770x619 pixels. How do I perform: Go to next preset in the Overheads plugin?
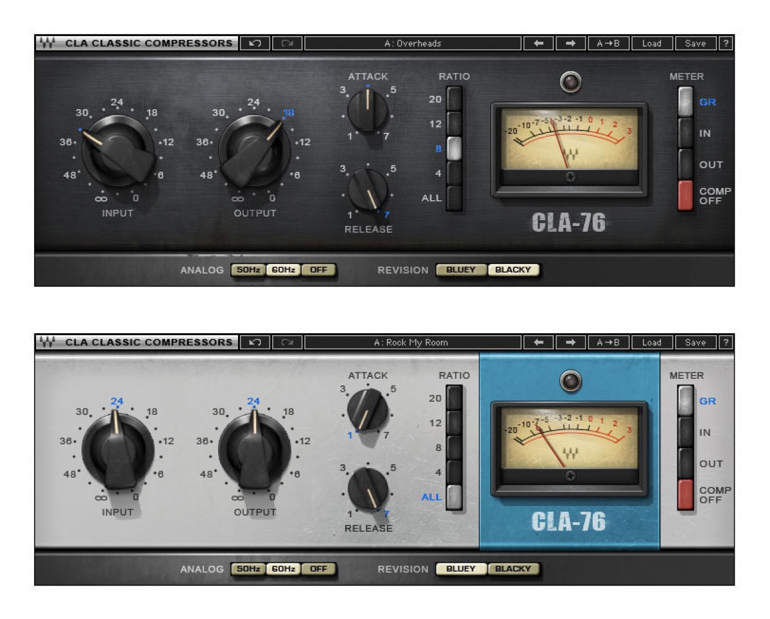pyautogui.click(x=570, y=44)
